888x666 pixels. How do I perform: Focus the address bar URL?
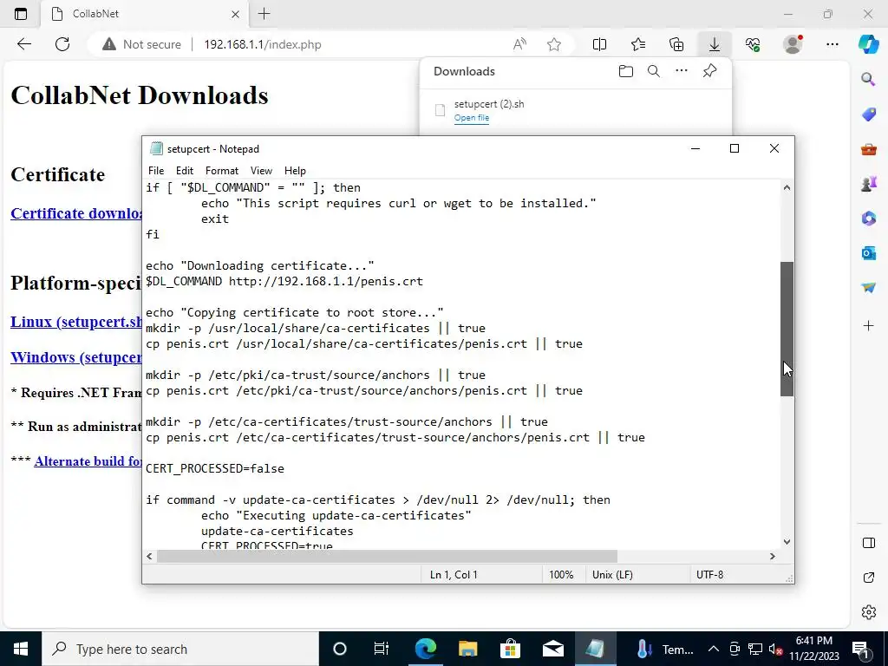coord(262,44)
